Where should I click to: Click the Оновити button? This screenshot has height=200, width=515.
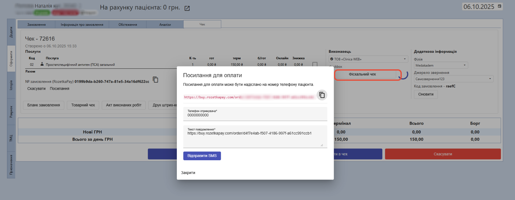(x=426, y=94)
